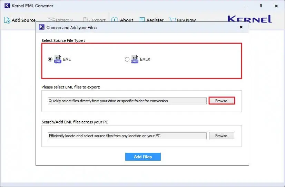
Task: Maximize the Kernel EML Converter window
Action: tap(261, 6)
